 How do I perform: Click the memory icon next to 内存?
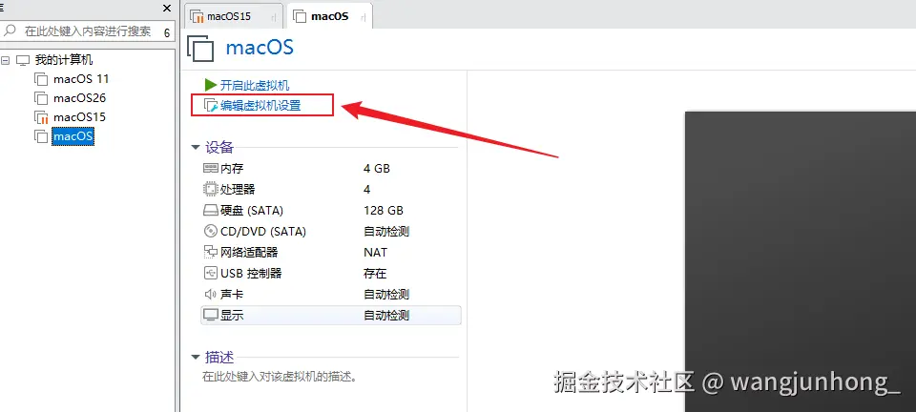(x=210, y=168)
